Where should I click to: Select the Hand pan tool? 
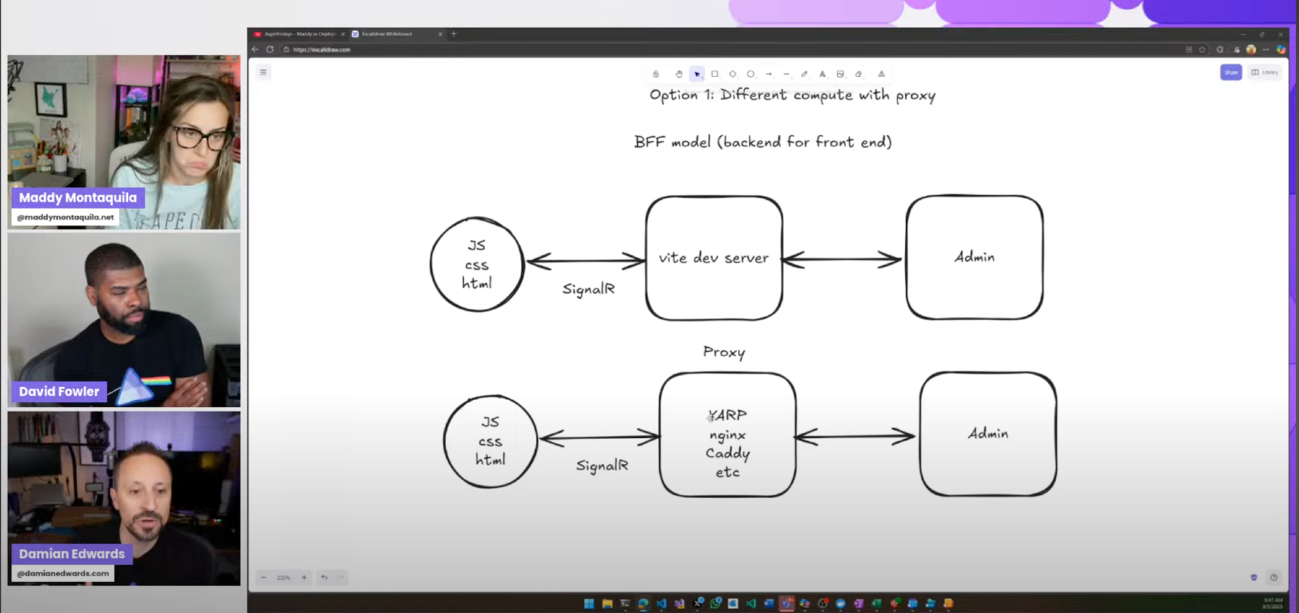pyautogui.click(x=679, y=74)
